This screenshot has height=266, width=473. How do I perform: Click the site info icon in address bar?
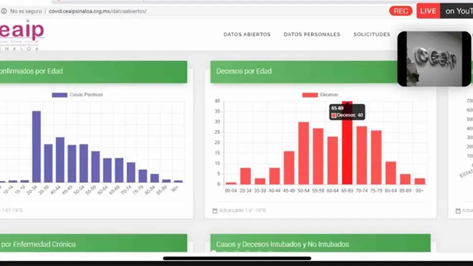pyautogui.click(x=4, y=11)
